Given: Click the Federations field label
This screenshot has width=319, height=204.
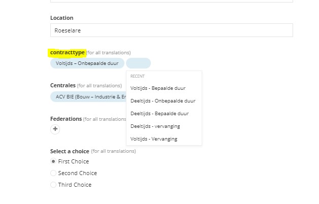Looking at the screenshot, I should tap(66, 119).
